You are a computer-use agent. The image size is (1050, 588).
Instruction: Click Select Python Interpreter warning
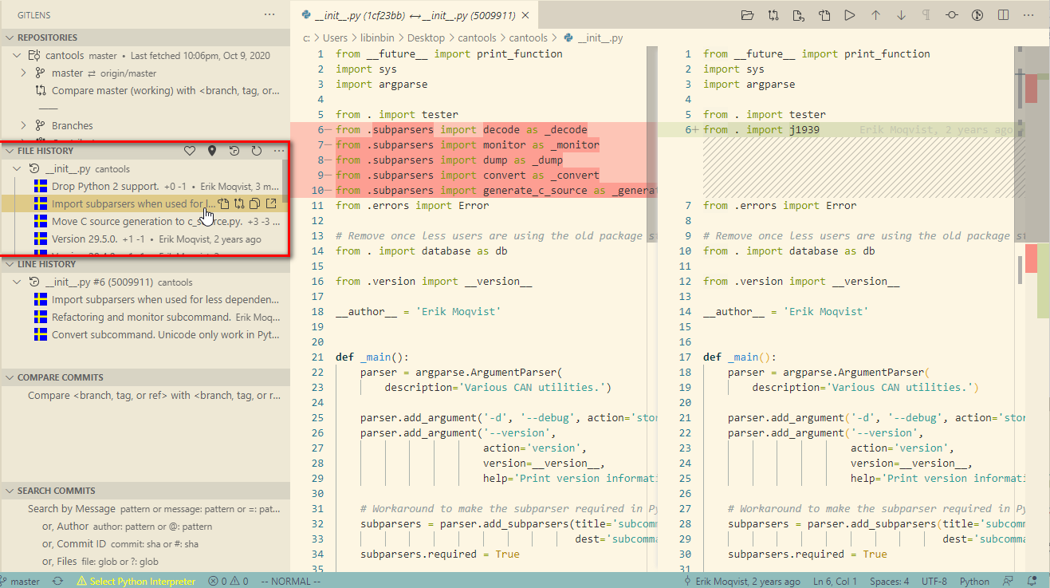coord(136,581)
